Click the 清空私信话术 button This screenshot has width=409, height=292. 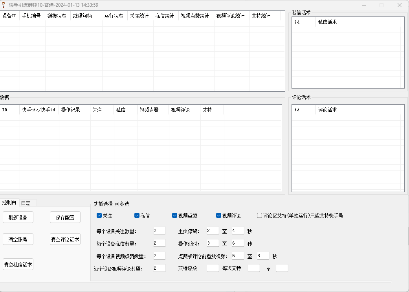[x=18, y=264]
